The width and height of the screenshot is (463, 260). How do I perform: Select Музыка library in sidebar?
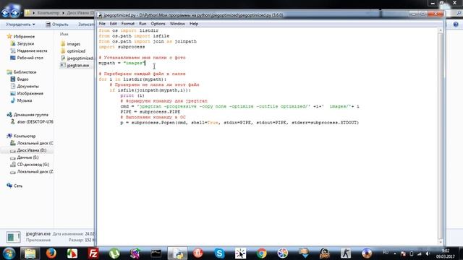coord(21,100)
